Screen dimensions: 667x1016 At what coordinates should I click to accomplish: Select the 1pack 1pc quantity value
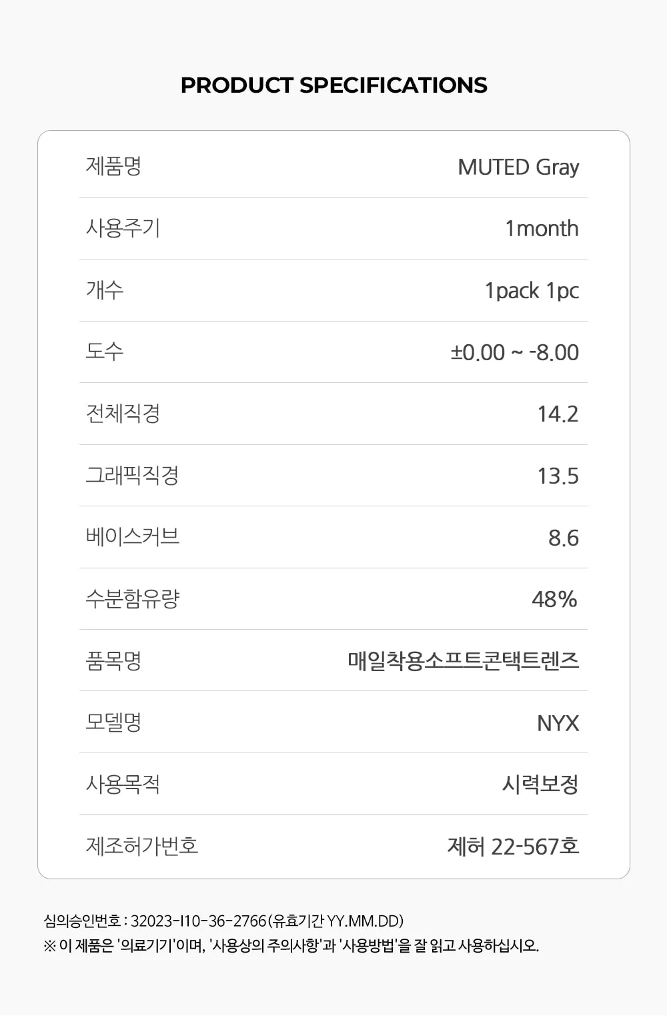tap(532, 291)
